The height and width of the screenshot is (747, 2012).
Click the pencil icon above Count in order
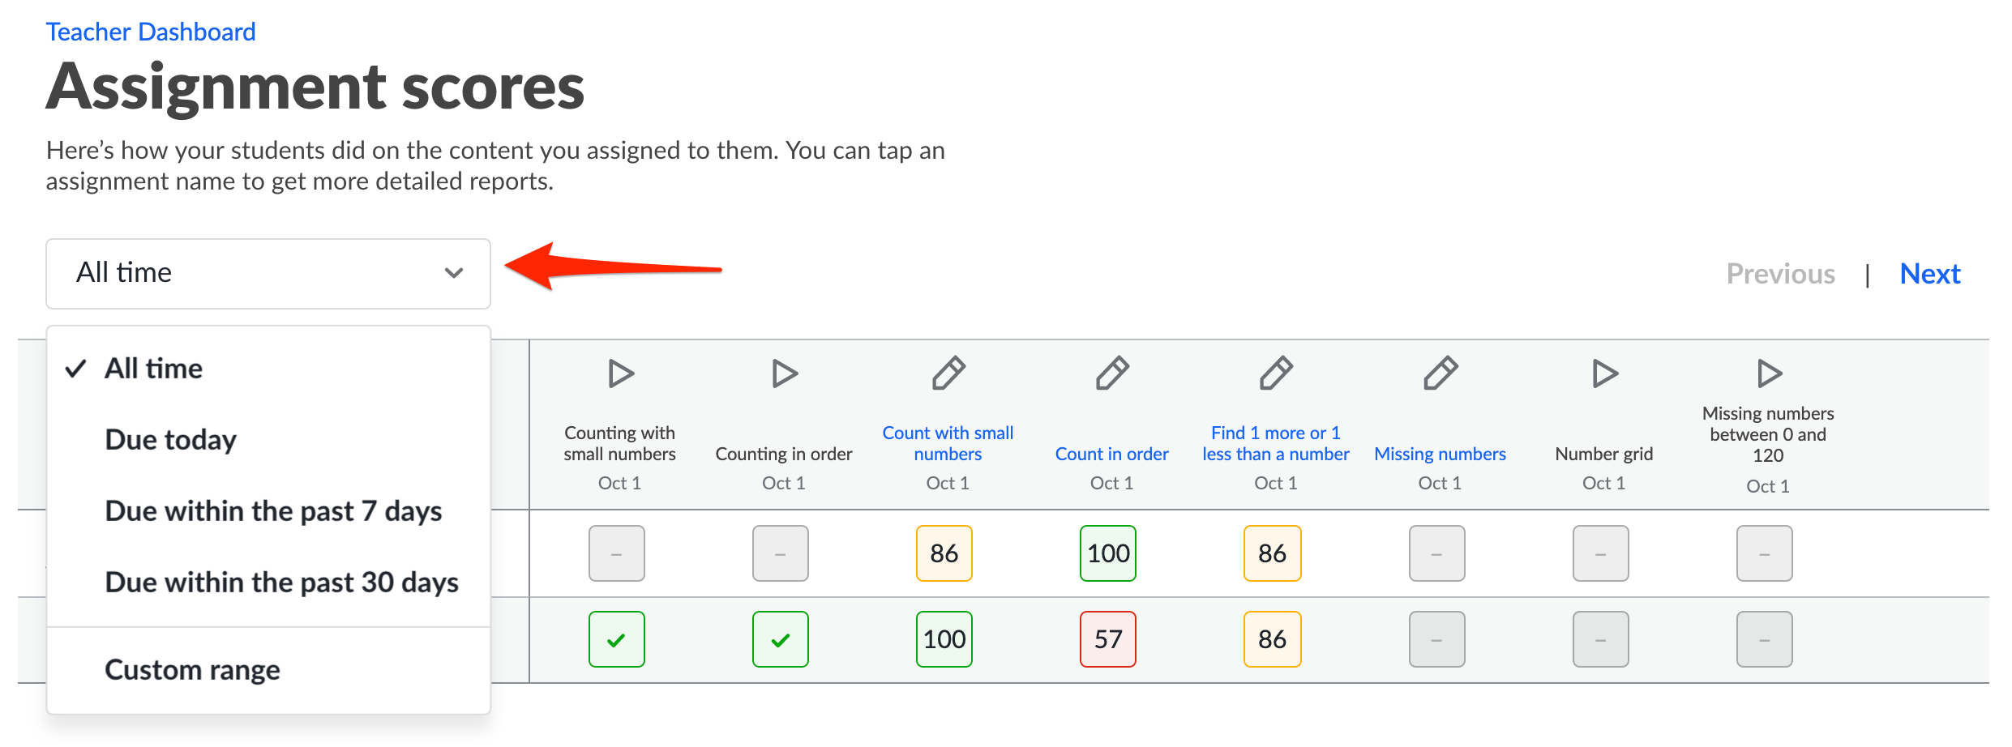[1112, 373]
